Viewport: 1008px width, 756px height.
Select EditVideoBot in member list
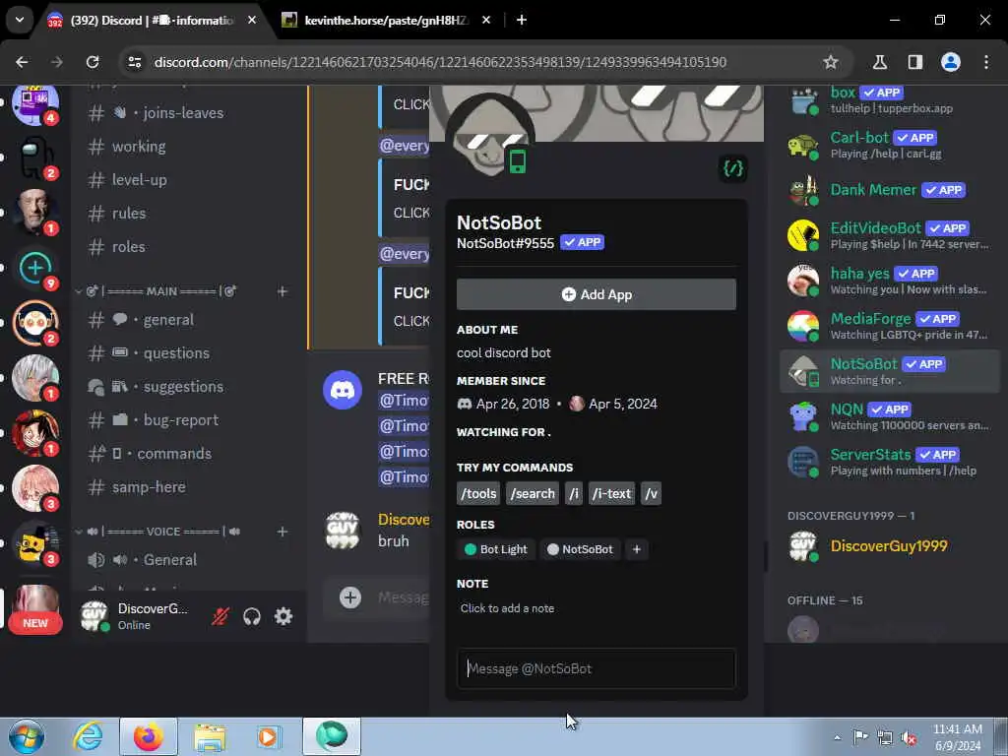point(890,235)
